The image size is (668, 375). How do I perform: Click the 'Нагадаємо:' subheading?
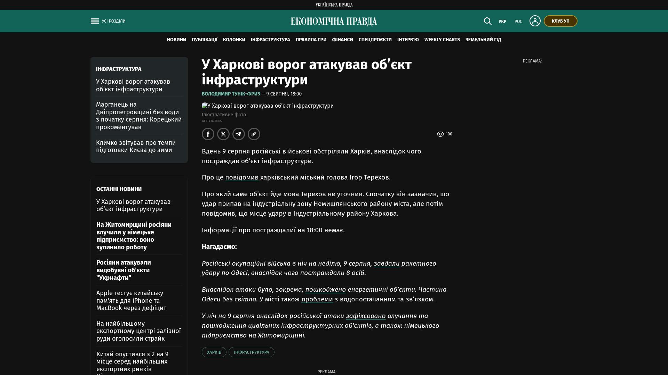[219, 247]
